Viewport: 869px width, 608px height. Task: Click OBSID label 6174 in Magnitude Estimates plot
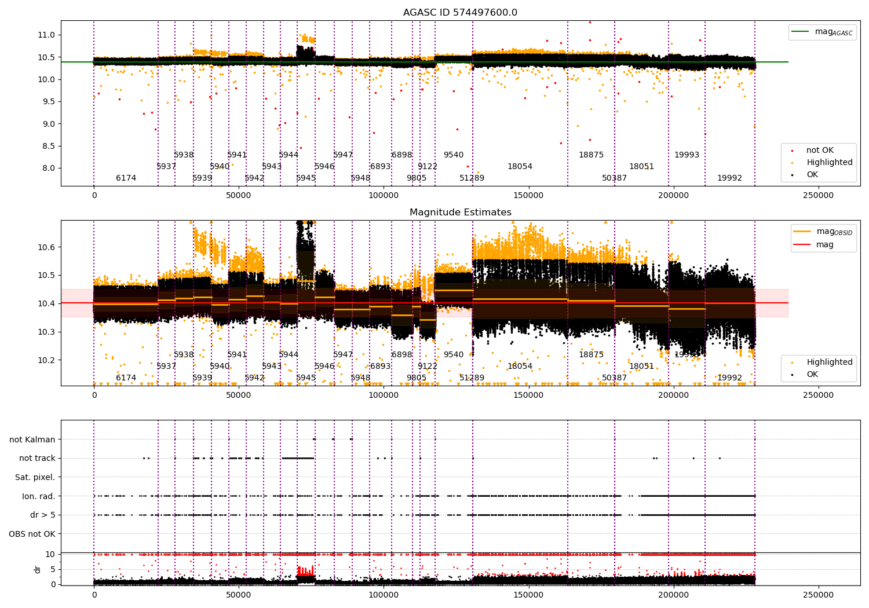[126, 378]
